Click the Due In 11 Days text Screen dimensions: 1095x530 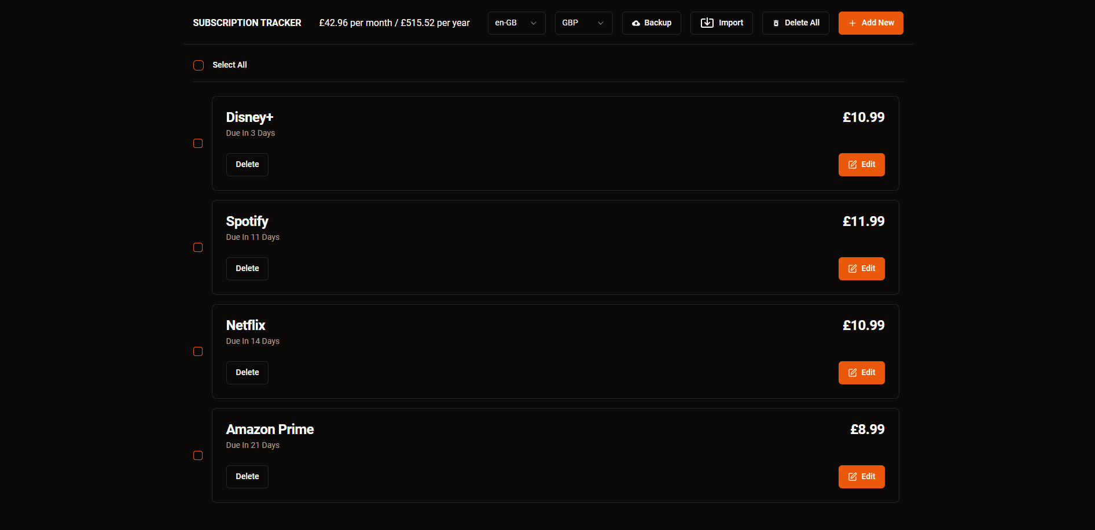click(x=253, y=237)
